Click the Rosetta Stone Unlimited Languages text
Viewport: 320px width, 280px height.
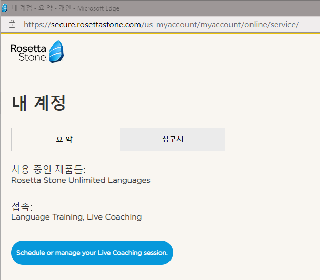point(81,180)
